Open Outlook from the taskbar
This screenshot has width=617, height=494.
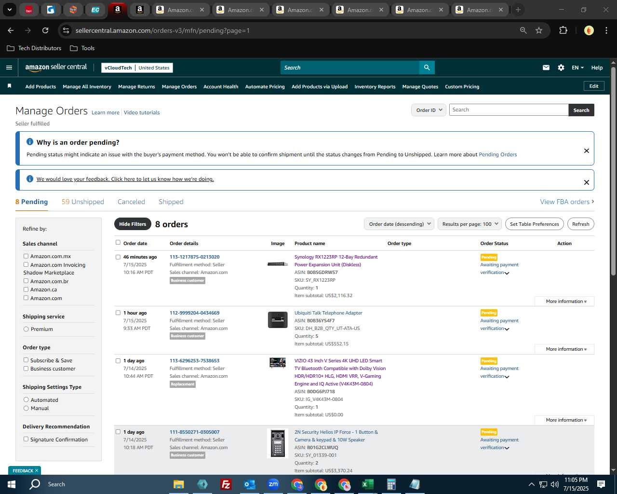pos(249,484)
